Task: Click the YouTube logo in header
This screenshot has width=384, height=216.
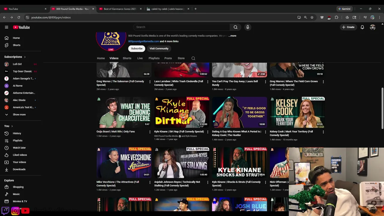Action: point(21,27)
